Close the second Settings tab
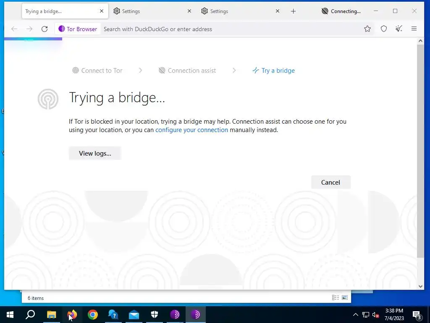Screen dimensions: 430x323 (x=278, y=11)
